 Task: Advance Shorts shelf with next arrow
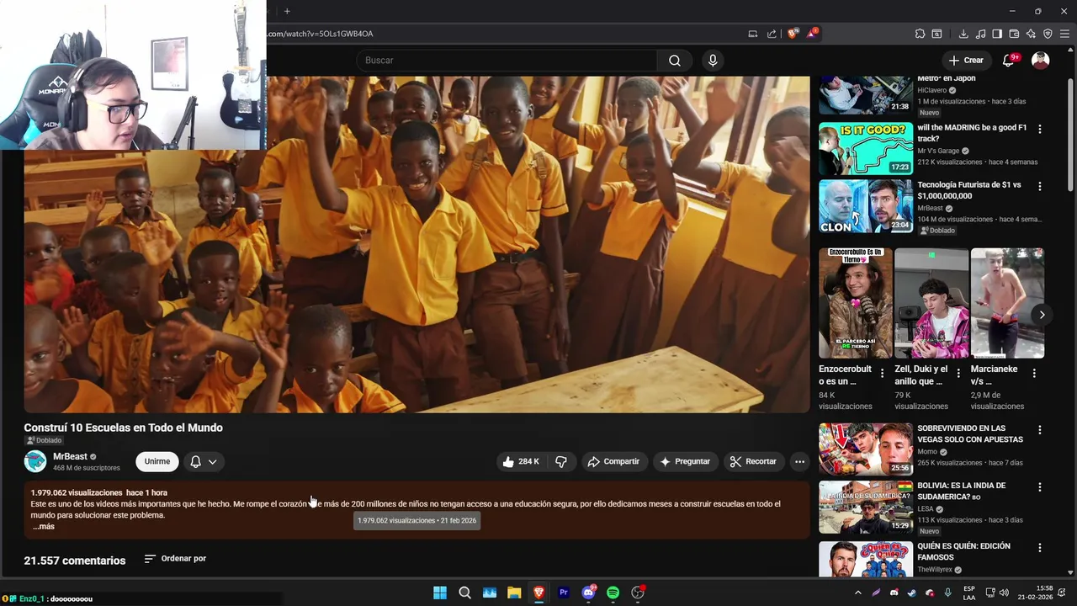coord(1042,315)
